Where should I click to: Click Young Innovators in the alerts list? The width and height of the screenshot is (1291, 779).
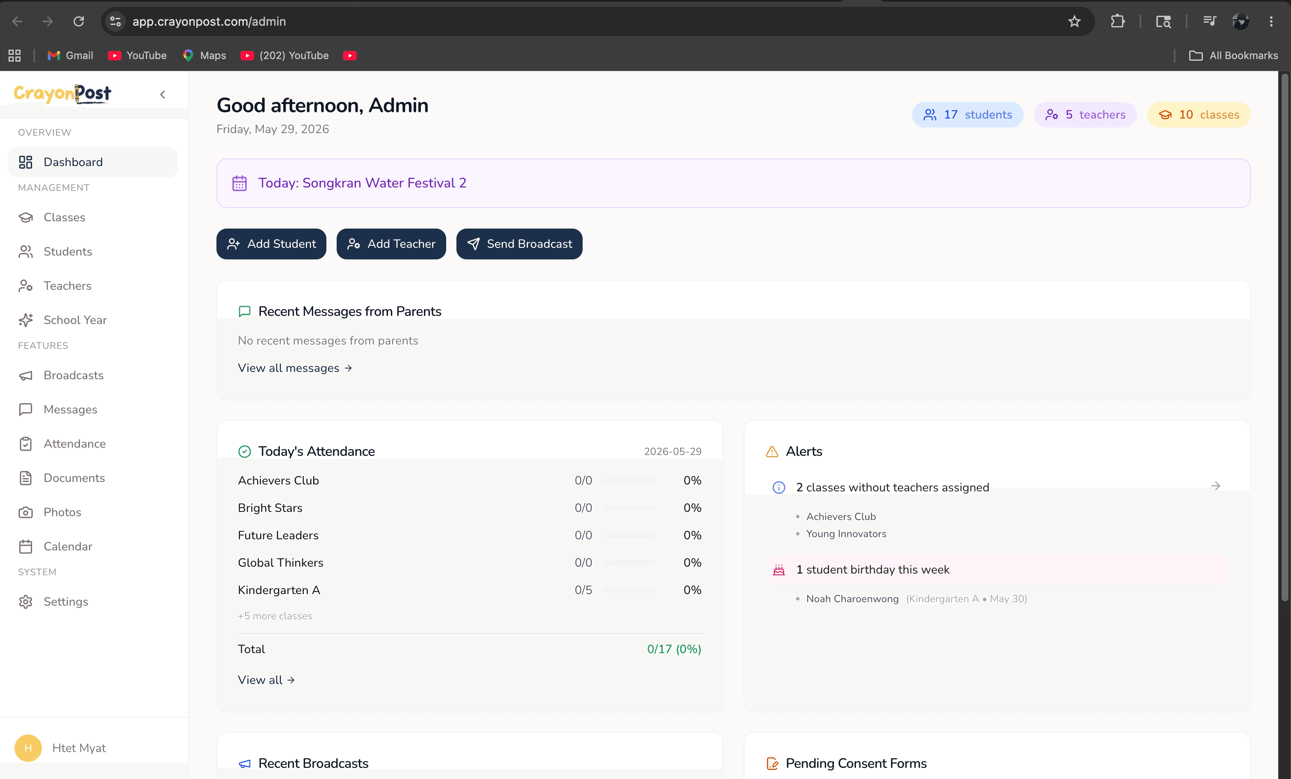click(x=846, y=534)
